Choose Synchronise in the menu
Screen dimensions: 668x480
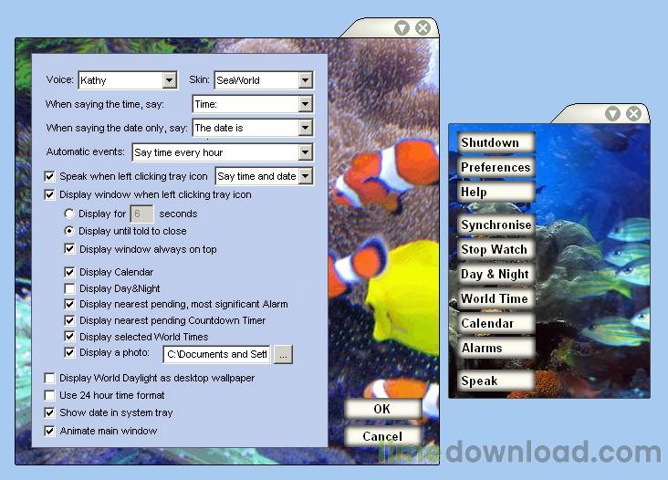click(496, 224)
